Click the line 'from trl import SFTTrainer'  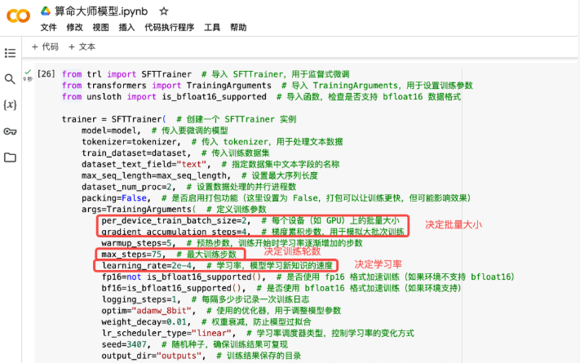click(x=127, y=74)
